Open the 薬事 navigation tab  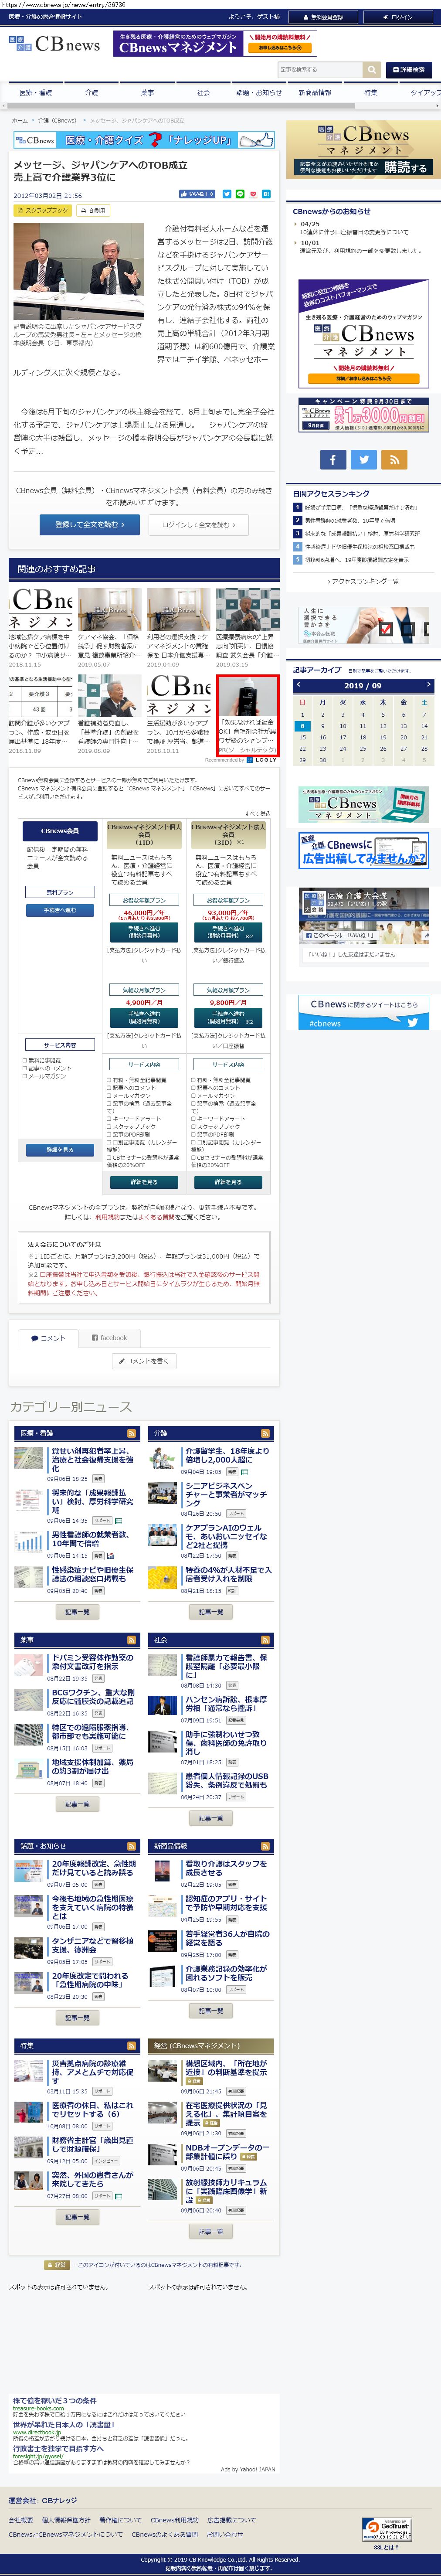click(x=147, y=92)
